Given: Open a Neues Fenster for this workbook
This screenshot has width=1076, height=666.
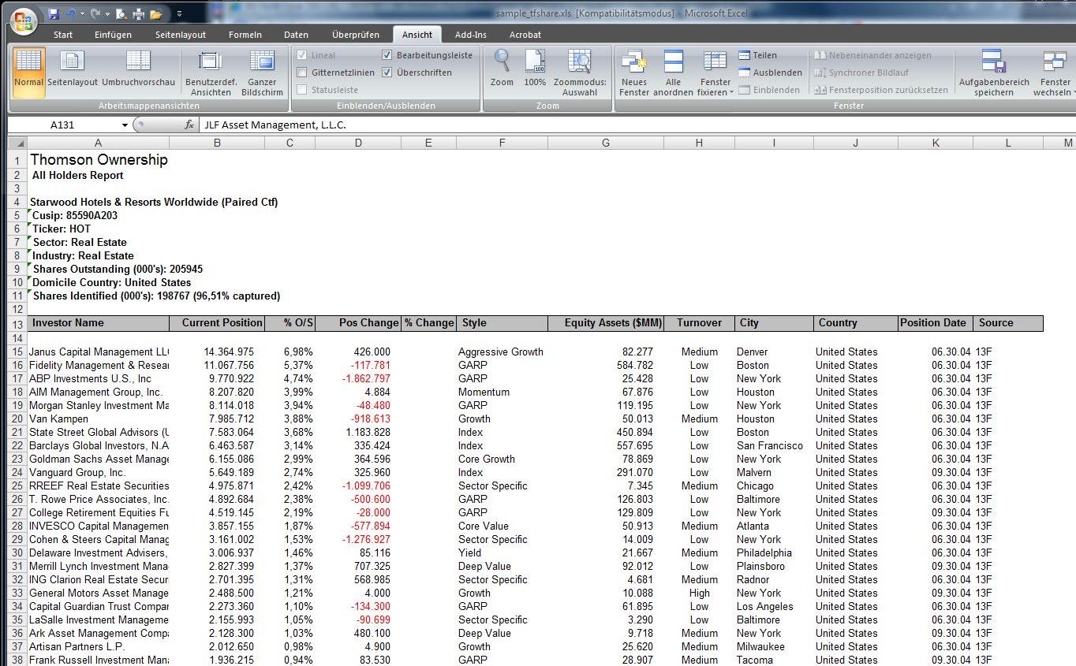Looking at the screenshot, I should [x=634, y=72].
